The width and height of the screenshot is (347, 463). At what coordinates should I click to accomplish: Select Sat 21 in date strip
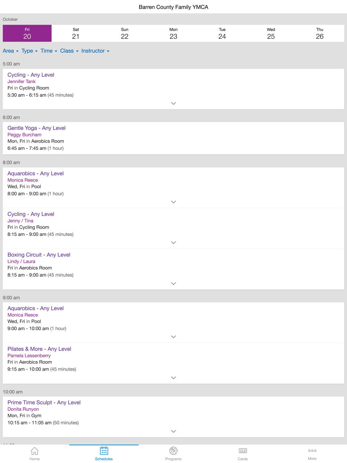pyautogui.click(x=76, y=33)
